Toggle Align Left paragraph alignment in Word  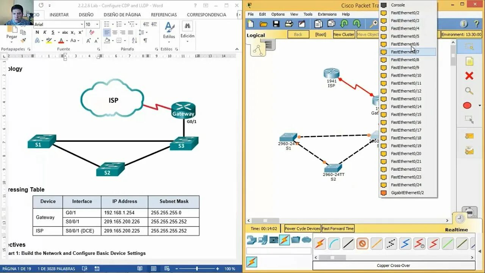(x=107, y=33)
